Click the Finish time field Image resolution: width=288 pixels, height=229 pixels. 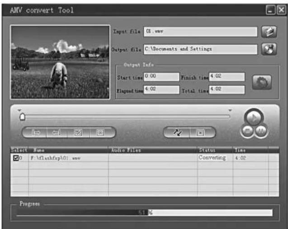point(227,76)
